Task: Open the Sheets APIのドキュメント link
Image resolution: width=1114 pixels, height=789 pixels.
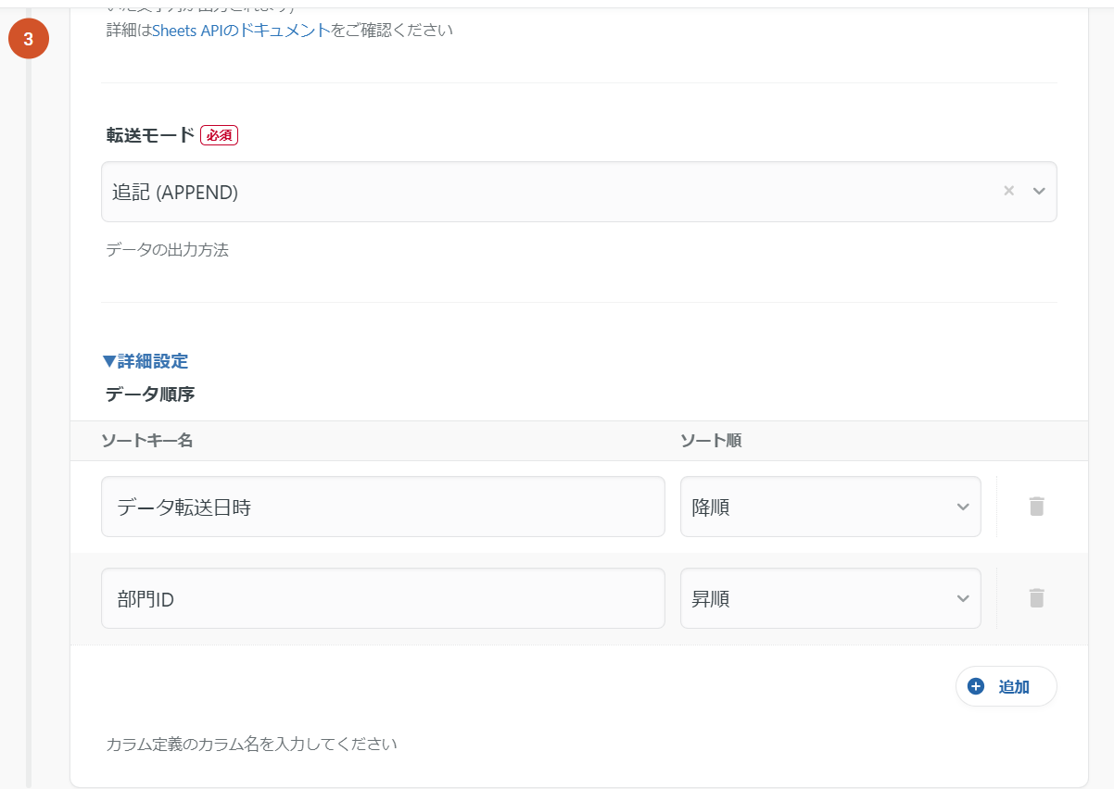Action: [241, 30]
